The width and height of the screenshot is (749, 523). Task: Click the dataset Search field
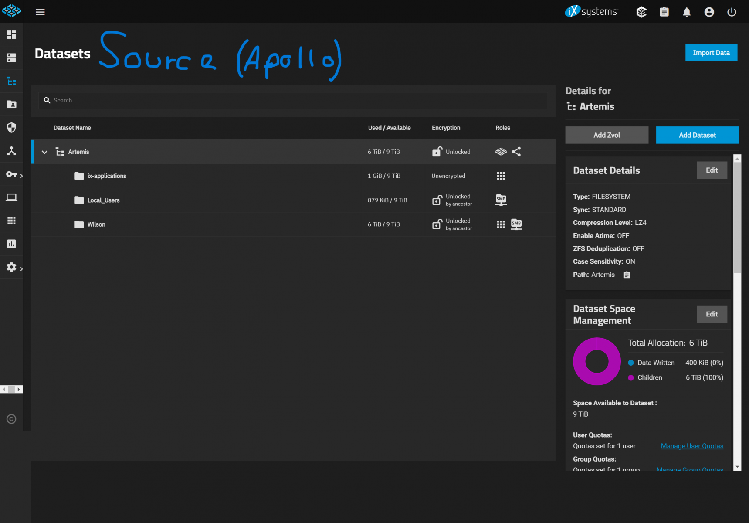(x=293, y=100)
